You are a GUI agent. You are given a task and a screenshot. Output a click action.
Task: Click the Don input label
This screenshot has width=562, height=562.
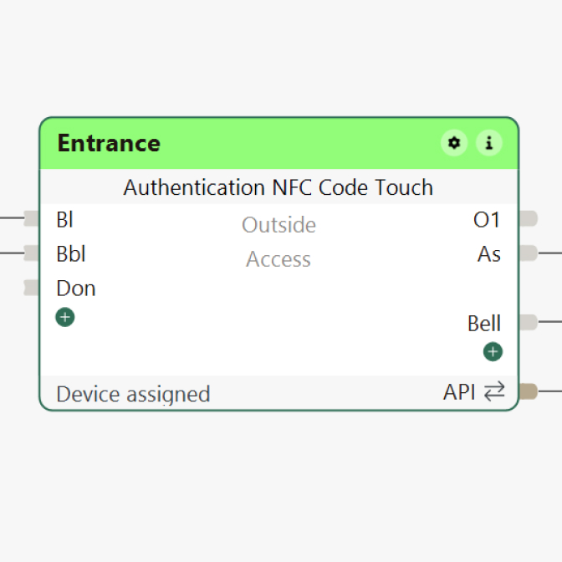pos(76,289)
